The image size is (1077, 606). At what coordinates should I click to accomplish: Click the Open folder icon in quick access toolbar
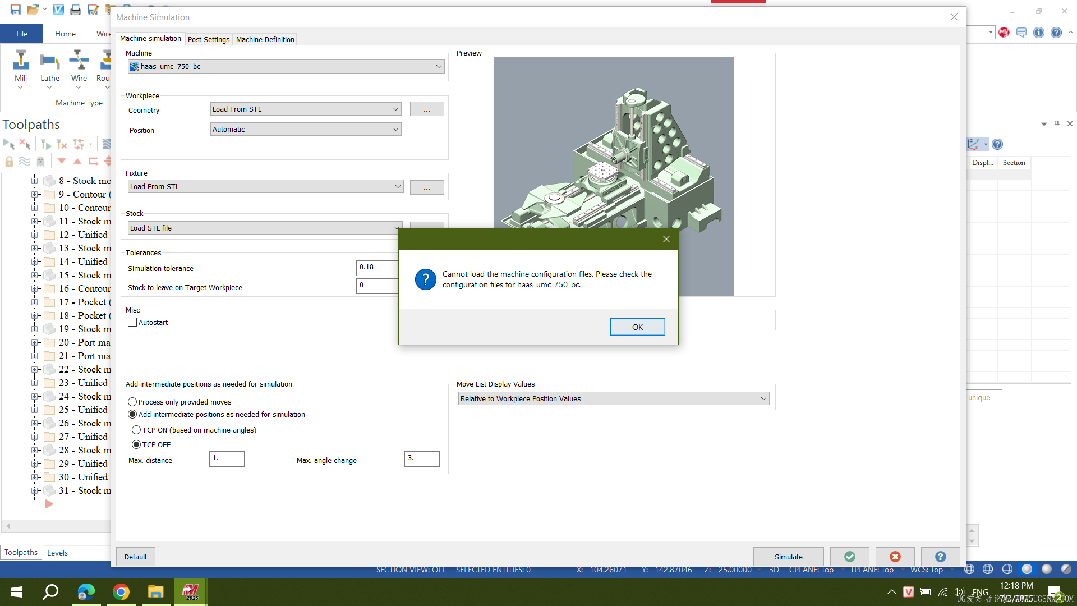point(33,10)
